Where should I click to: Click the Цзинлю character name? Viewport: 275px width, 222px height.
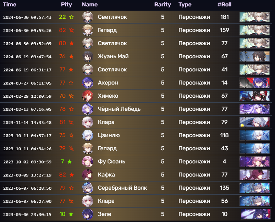[x=109, y=135]
